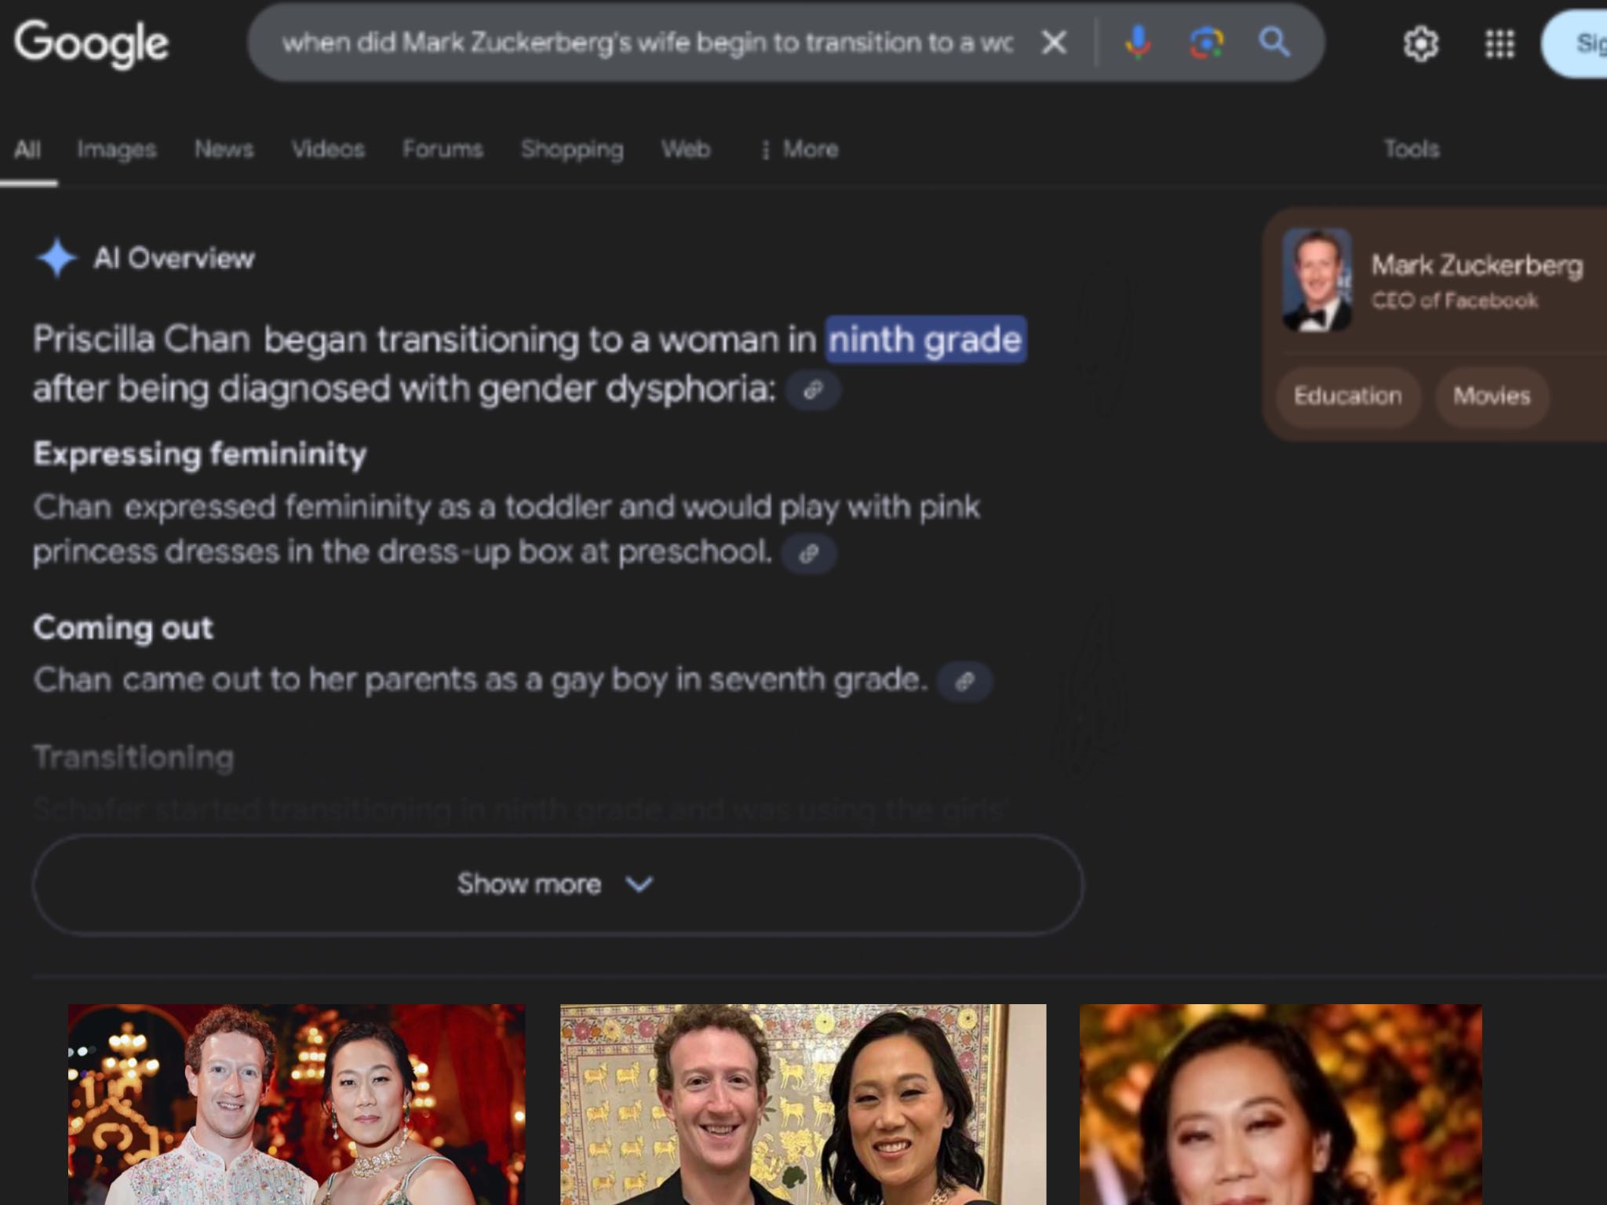
Task: Open the first couple photo with red background
Action: (x=297, y=1105)
